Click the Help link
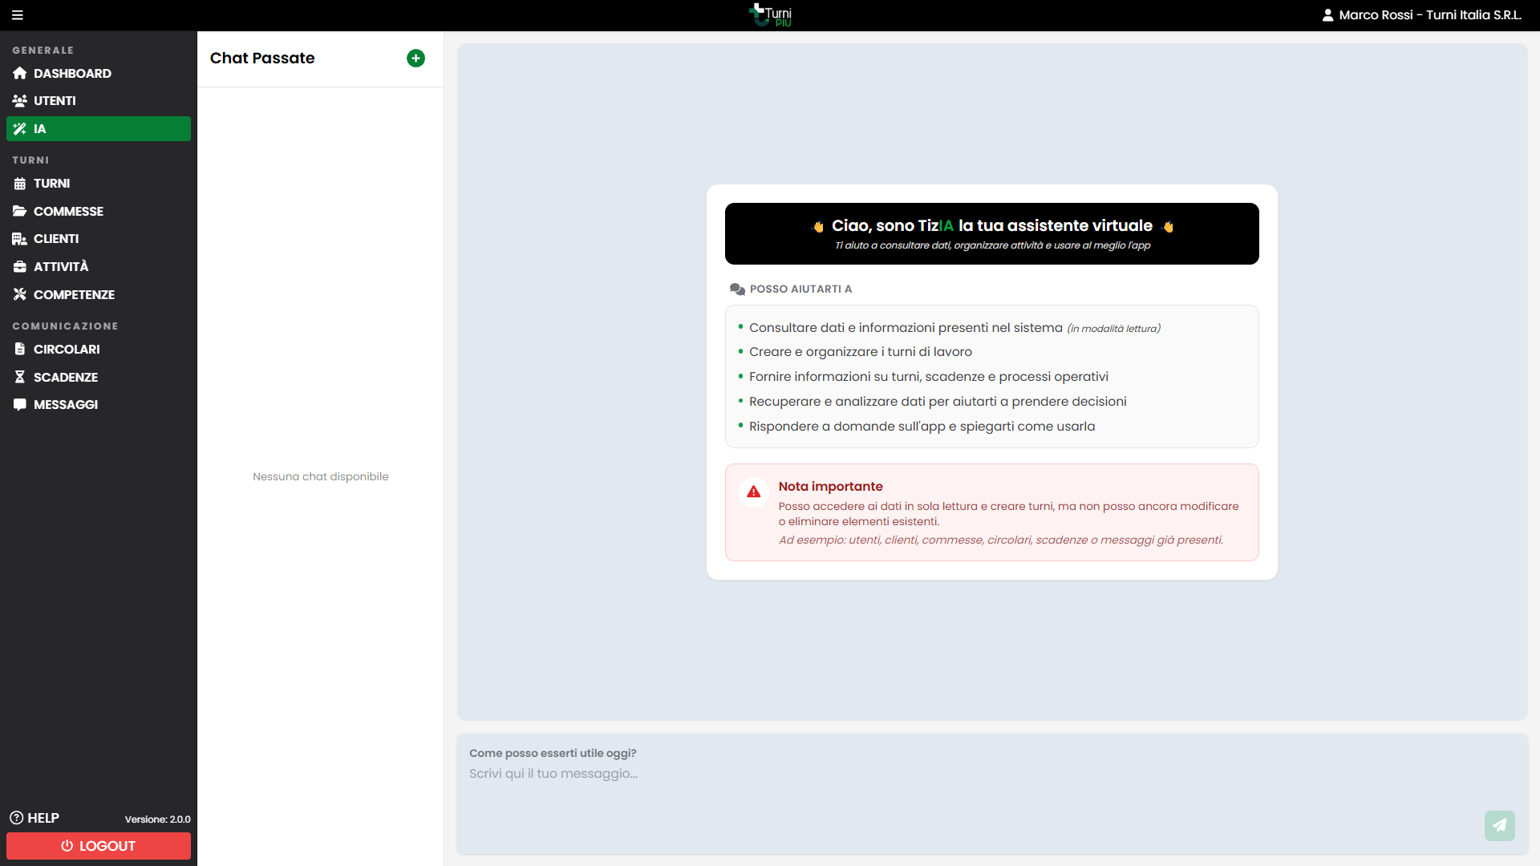 [x=34, y=818]
